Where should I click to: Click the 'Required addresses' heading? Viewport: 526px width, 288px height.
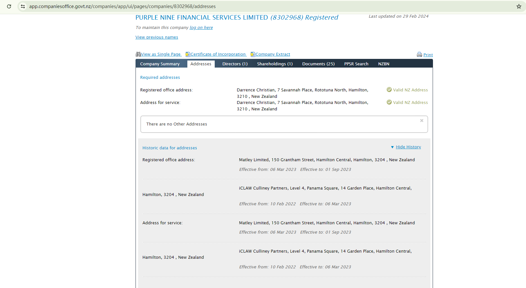(160, 78)
